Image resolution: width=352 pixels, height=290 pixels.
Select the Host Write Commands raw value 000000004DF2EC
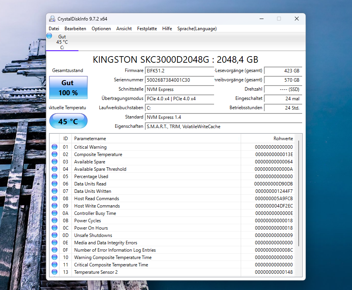coord(274,206)
